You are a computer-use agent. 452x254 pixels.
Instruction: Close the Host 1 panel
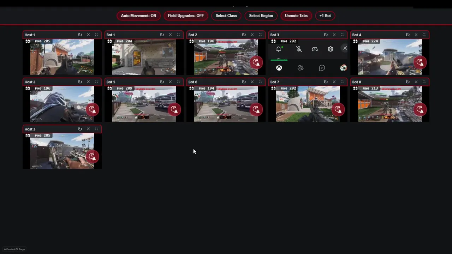coord(88,35)
